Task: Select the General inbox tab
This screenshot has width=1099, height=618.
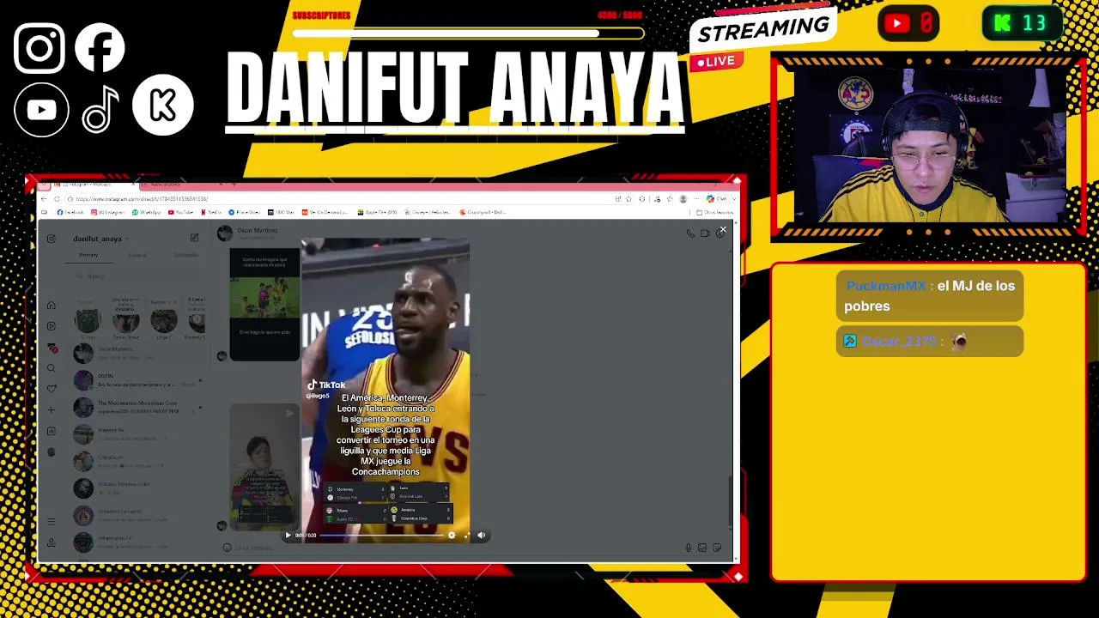Action: [x=137, y=255]
